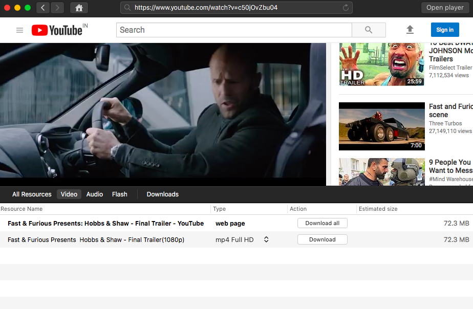The image size is (473, 309).
Task: Click the Three Turbos channel name
Action: [x=445, y=123]
